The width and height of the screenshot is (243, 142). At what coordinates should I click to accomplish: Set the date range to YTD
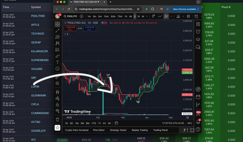pos(94,123)
